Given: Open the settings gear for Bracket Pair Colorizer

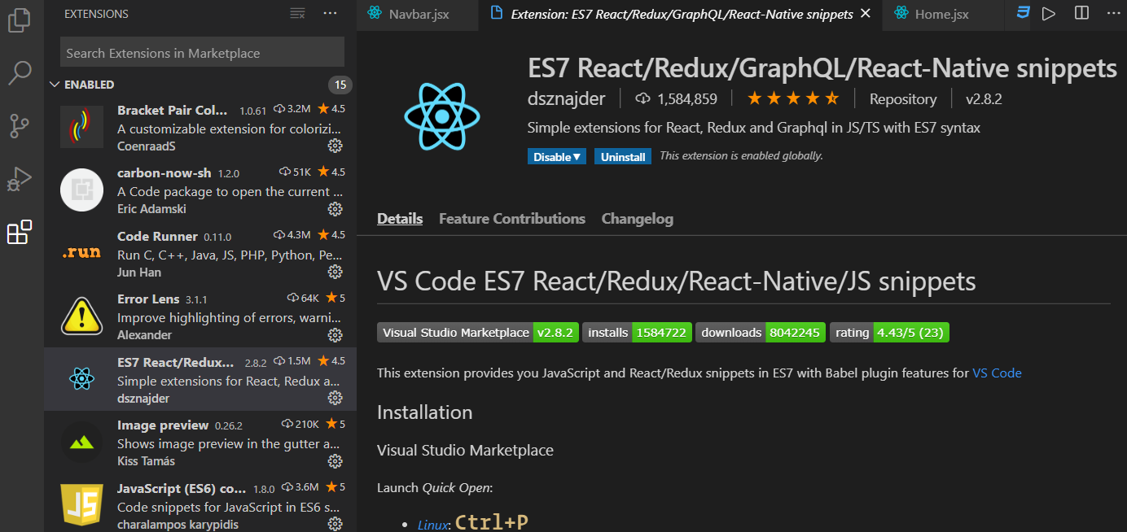Looking at the screenshot, I should [x=335, y=146].
